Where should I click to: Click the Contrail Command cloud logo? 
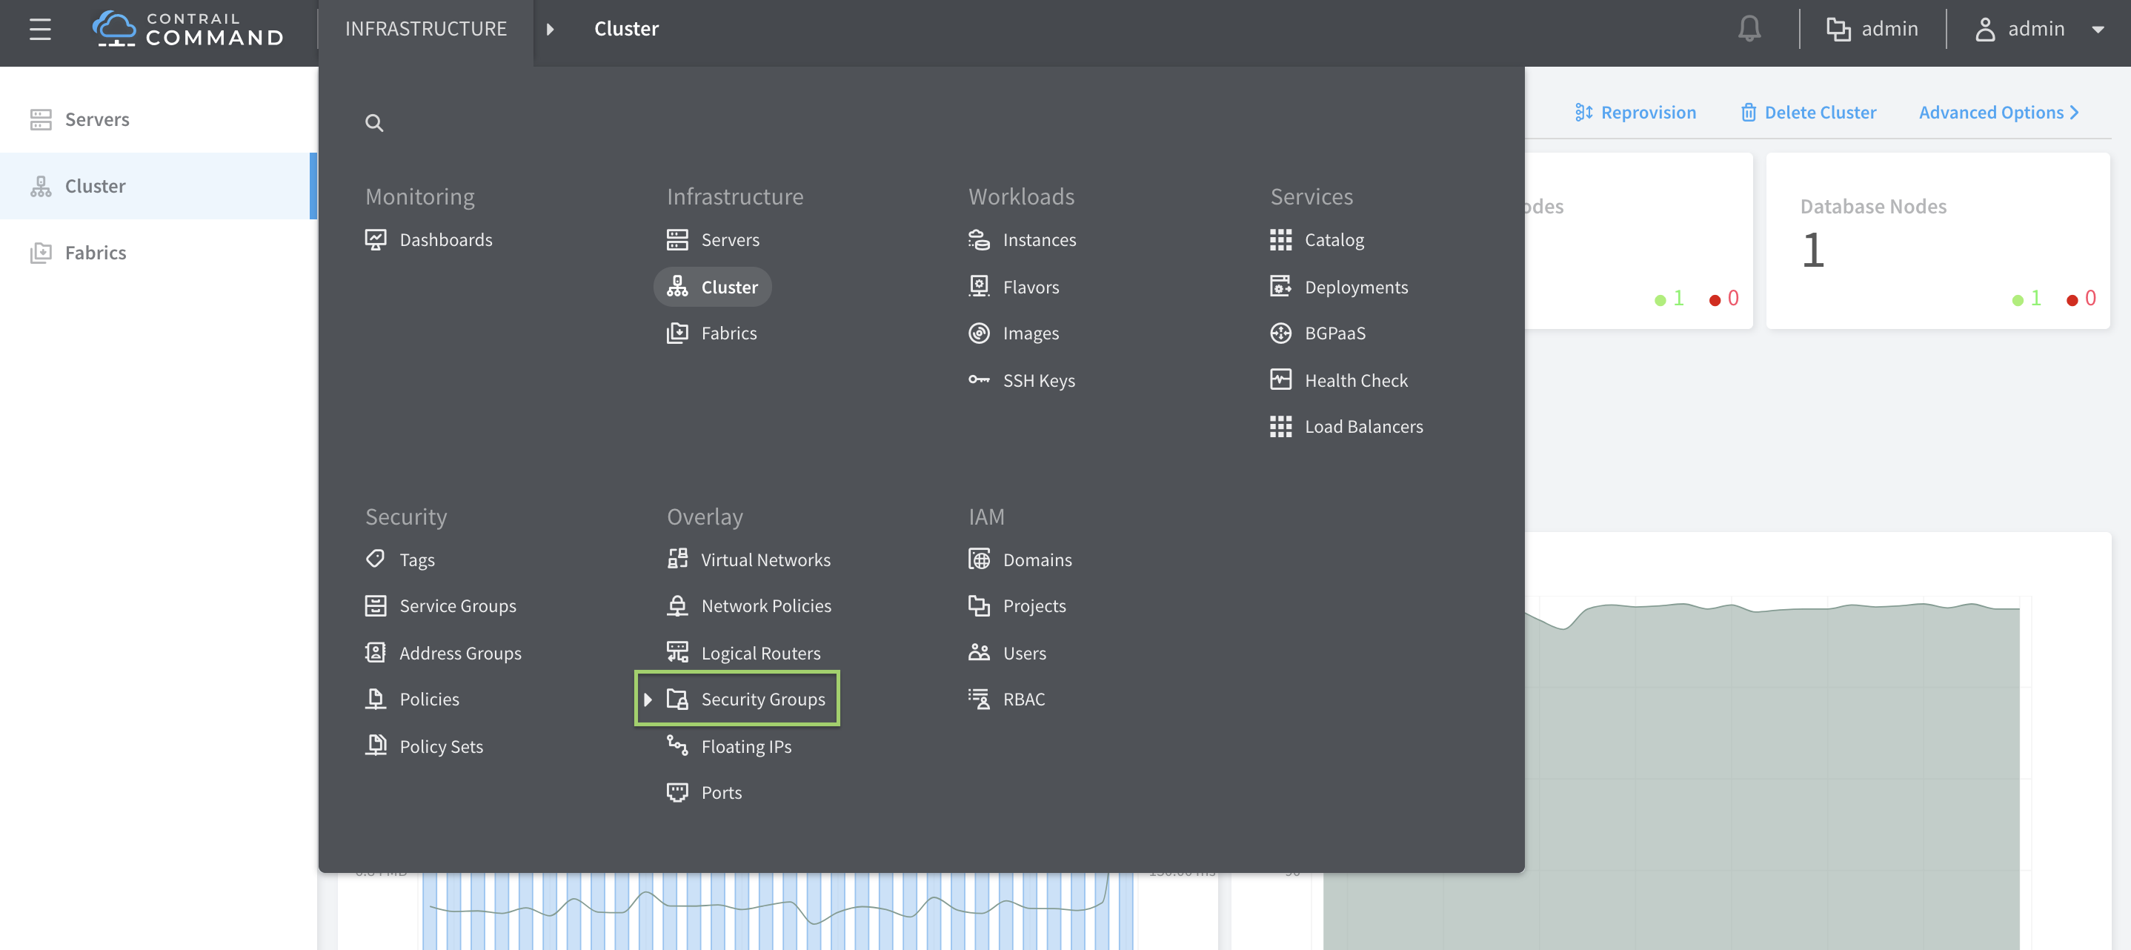[x=113, y=29]
